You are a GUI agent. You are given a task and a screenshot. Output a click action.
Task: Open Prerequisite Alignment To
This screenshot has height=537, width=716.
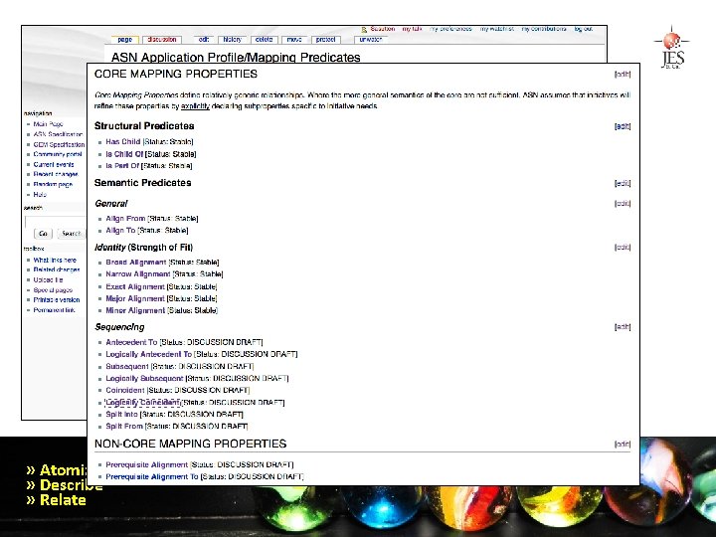point(152,476)
